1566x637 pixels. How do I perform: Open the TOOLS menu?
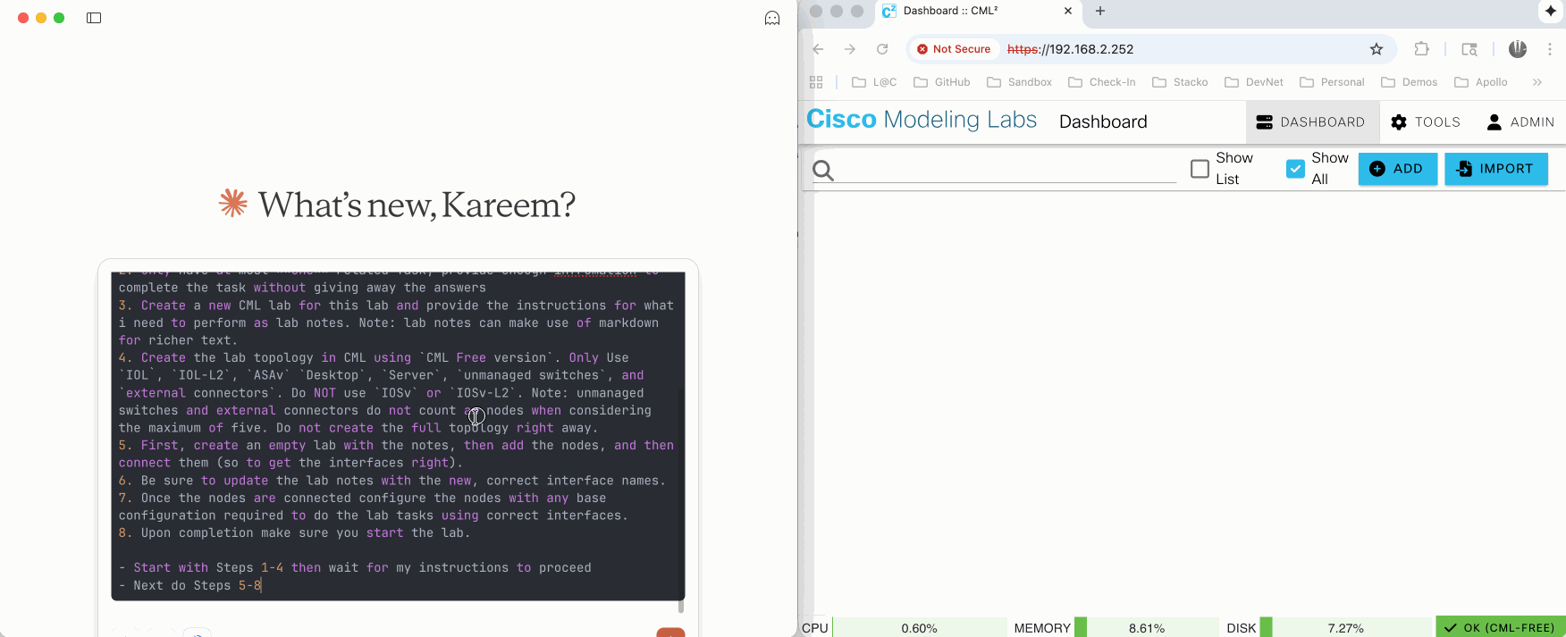tap(1426, 122)
